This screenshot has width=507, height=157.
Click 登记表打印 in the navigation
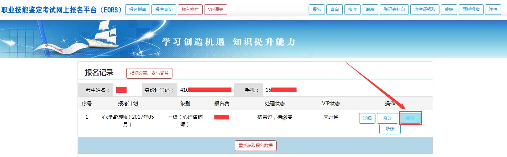394,10
